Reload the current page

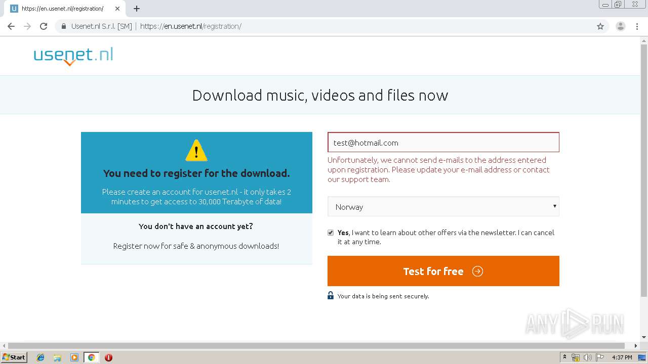pyautogui.click(x=44, y=26)
